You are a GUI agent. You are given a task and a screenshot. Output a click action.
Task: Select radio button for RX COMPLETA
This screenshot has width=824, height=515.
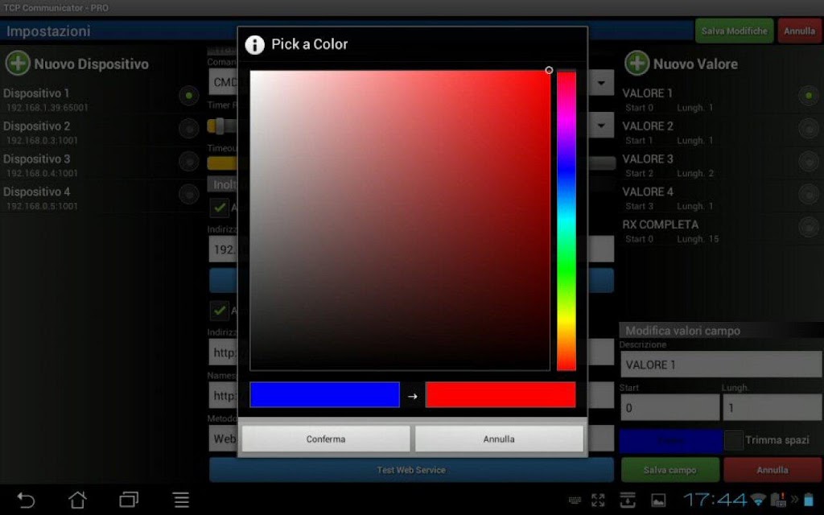point(808,227)
